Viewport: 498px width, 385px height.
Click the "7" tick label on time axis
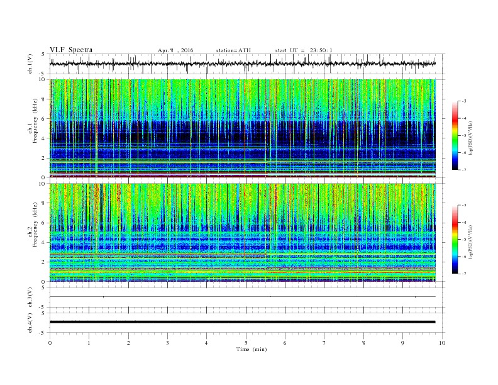(324, 343)
